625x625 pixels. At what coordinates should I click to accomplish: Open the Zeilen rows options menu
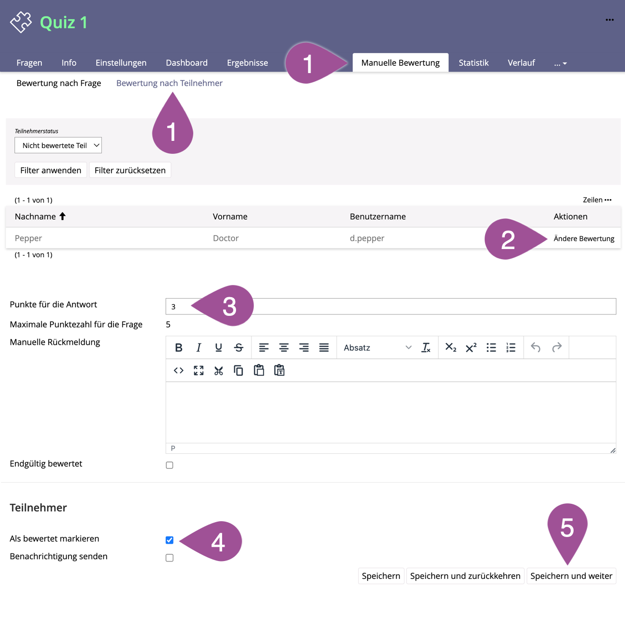click(x=597, y=200)
